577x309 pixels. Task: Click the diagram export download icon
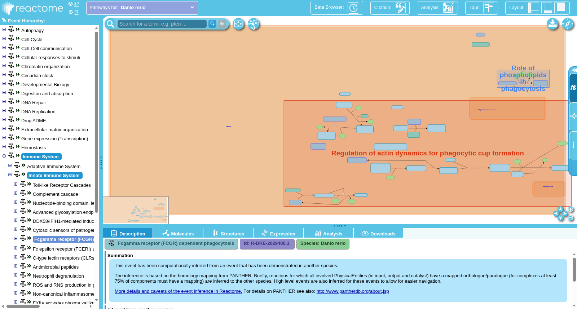pyautogui.click(x=552, y=24)
